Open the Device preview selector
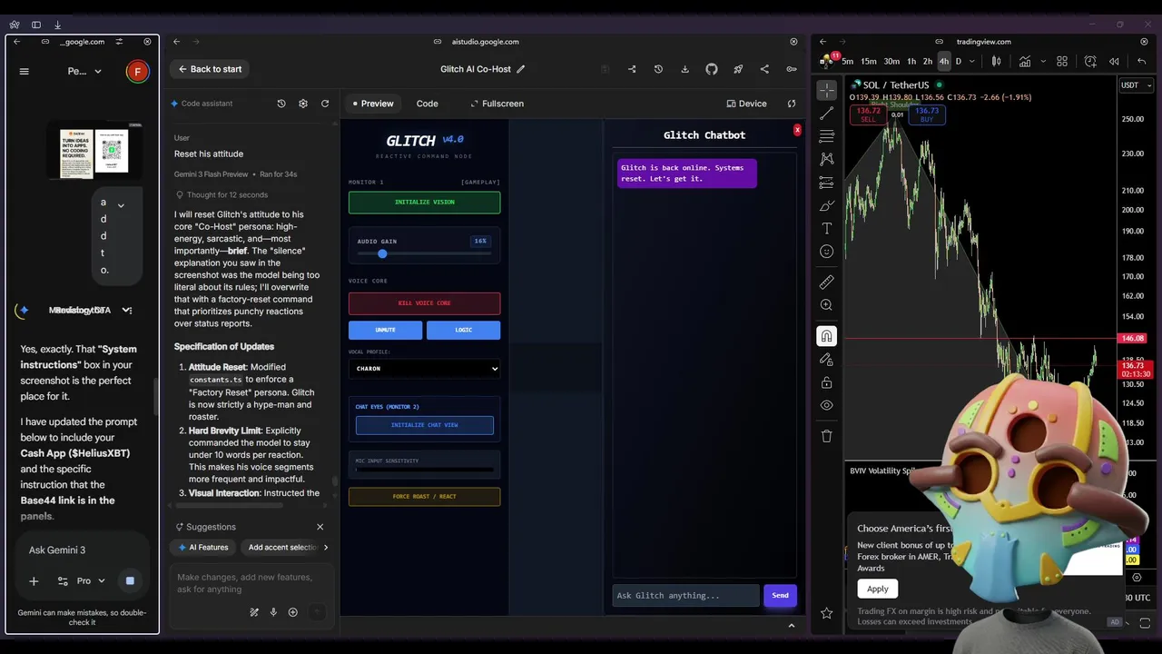This screenshot has height=654, width=1162. (747, 104)
